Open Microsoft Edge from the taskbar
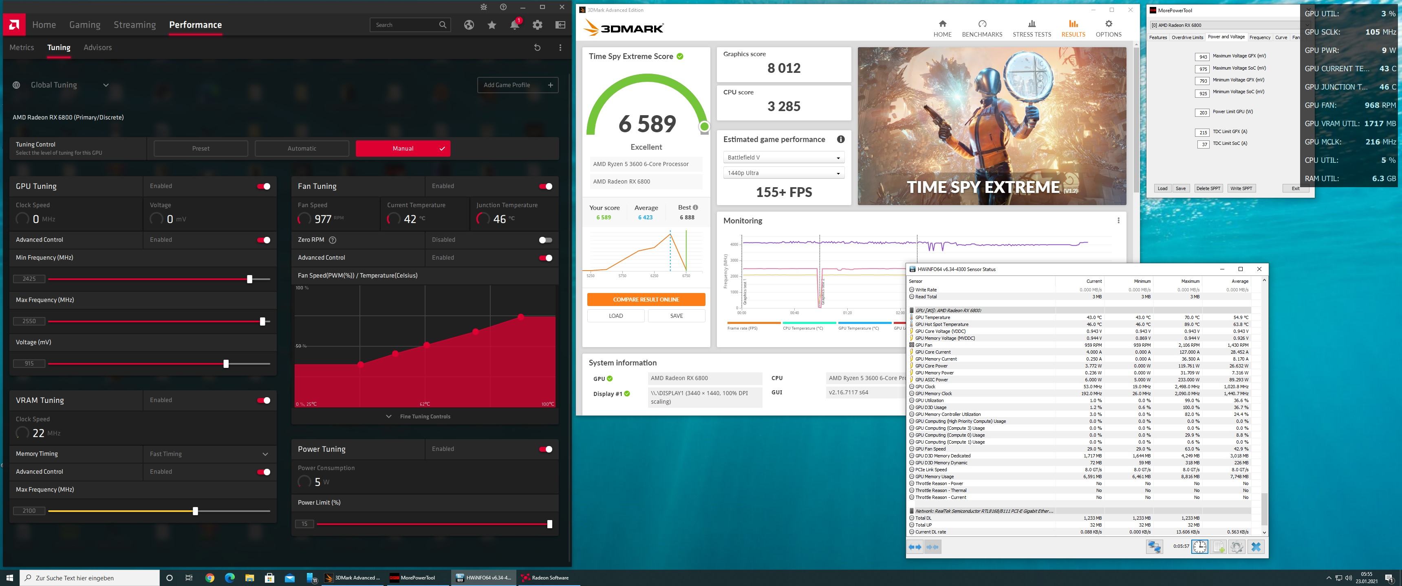 [x=230, y=578]
